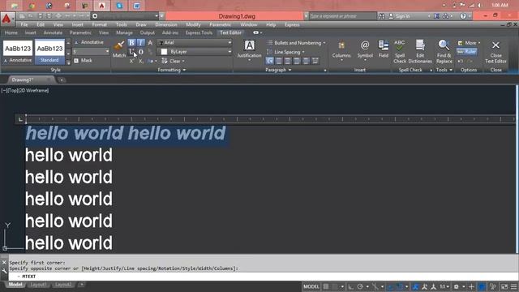This screenshot has height=292, width=519.
Task: Click the Sign In button
Action: pyautogui.click(x=400, y=16)
